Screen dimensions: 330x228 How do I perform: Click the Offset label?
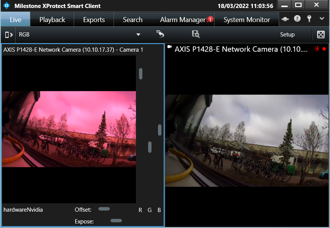83,210
